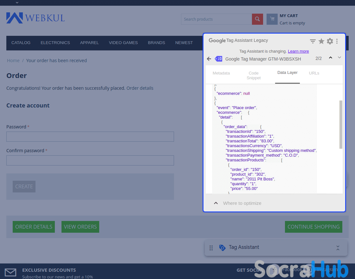This screenshot has width=355, height=279.
Task: Click the envelope newsletter icon
Action: click(x=11, y=272)
